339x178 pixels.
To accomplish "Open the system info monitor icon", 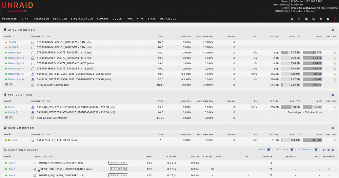I will (314, 19).
